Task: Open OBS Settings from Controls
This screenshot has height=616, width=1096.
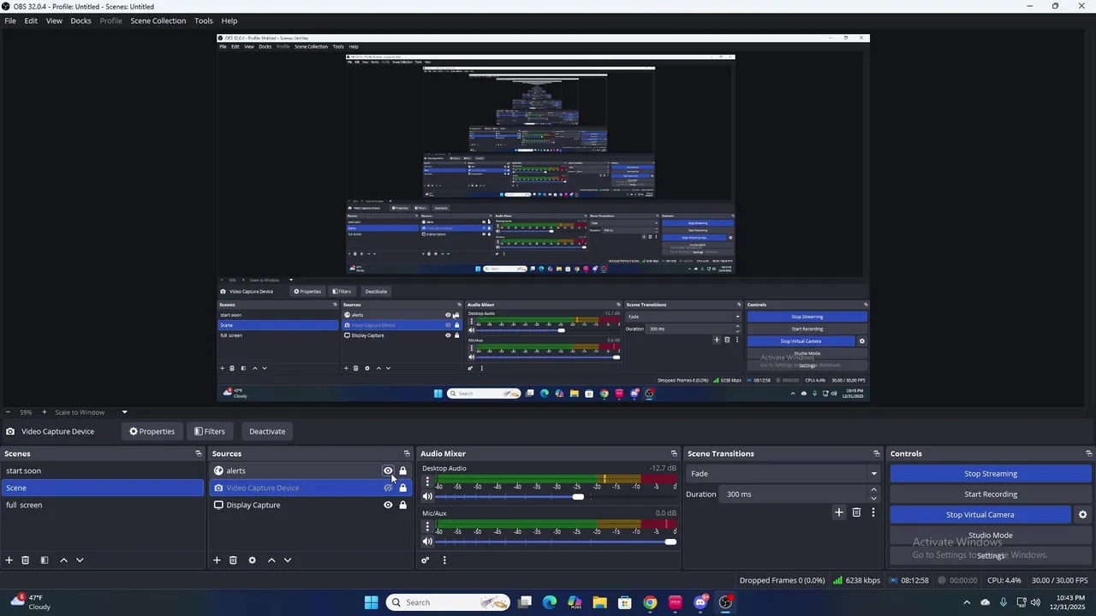Action: (x=991, y=556)
